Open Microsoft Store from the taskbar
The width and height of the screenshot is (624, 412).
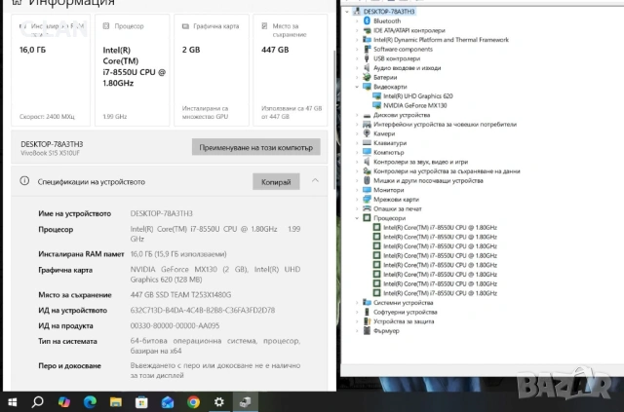coord(141,402)
